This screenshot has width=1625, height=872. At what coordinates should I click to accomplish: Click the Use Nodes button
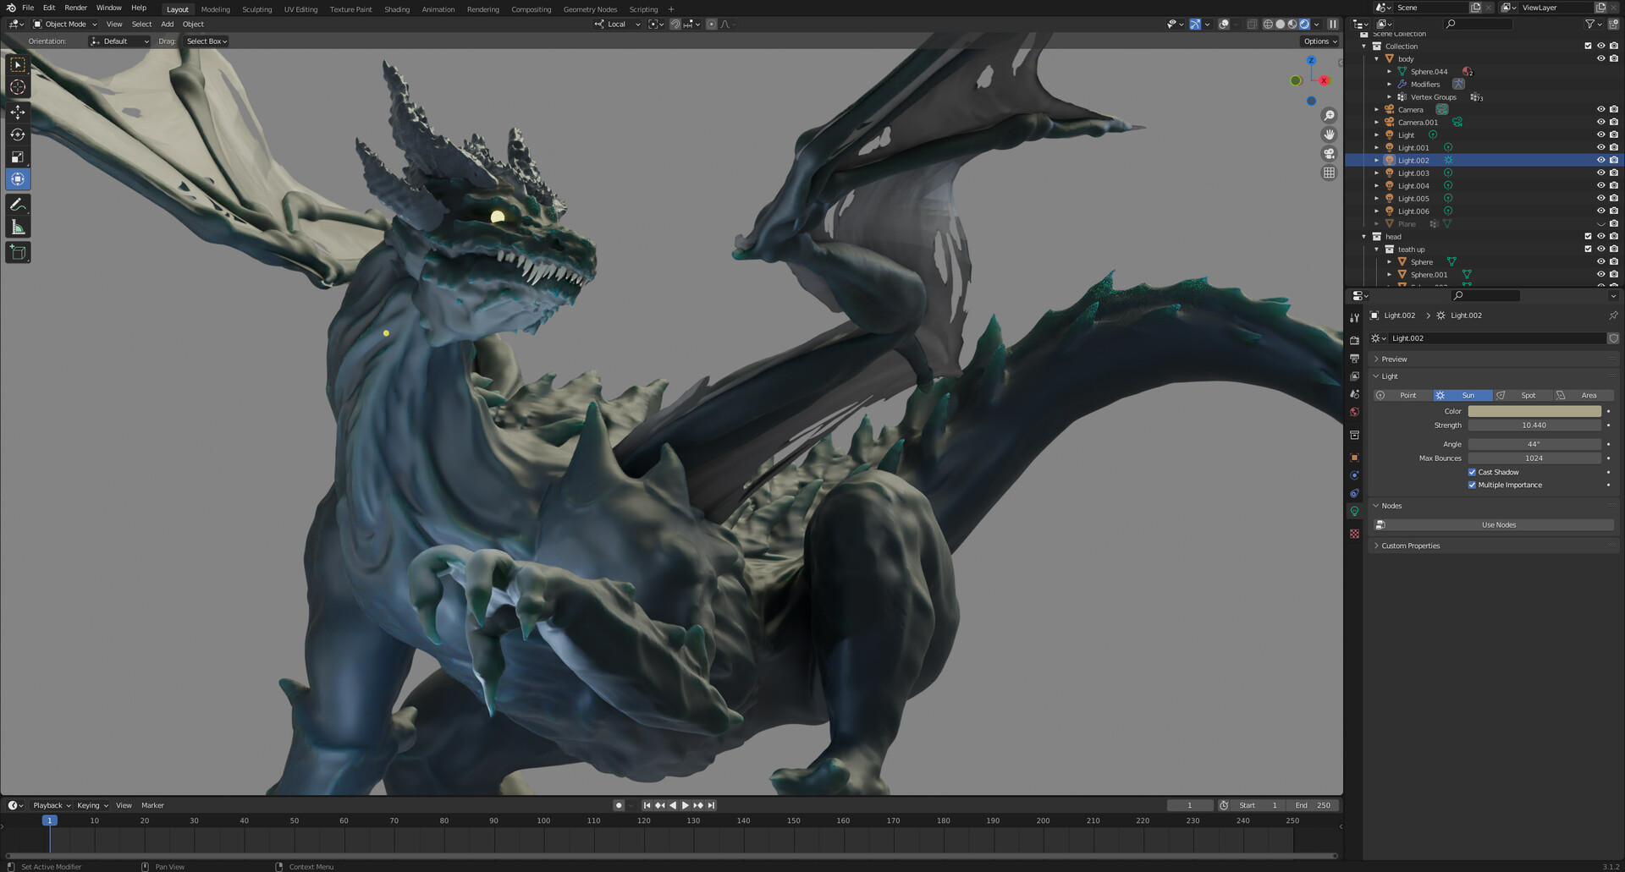[x=1498, y=524]
